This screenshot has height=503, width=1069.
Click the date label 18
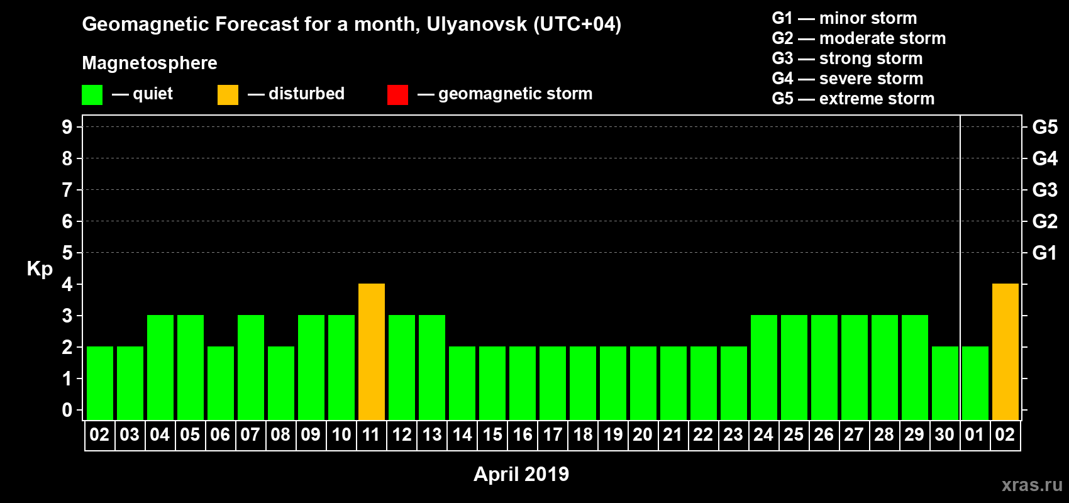(582, 435)
